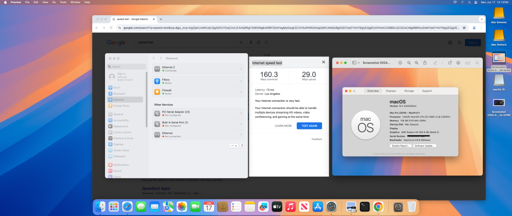Open the Google apps grid icon
The height and width of the screenshot is (216, 512).
pyautogui.click(x=459, y=42)
